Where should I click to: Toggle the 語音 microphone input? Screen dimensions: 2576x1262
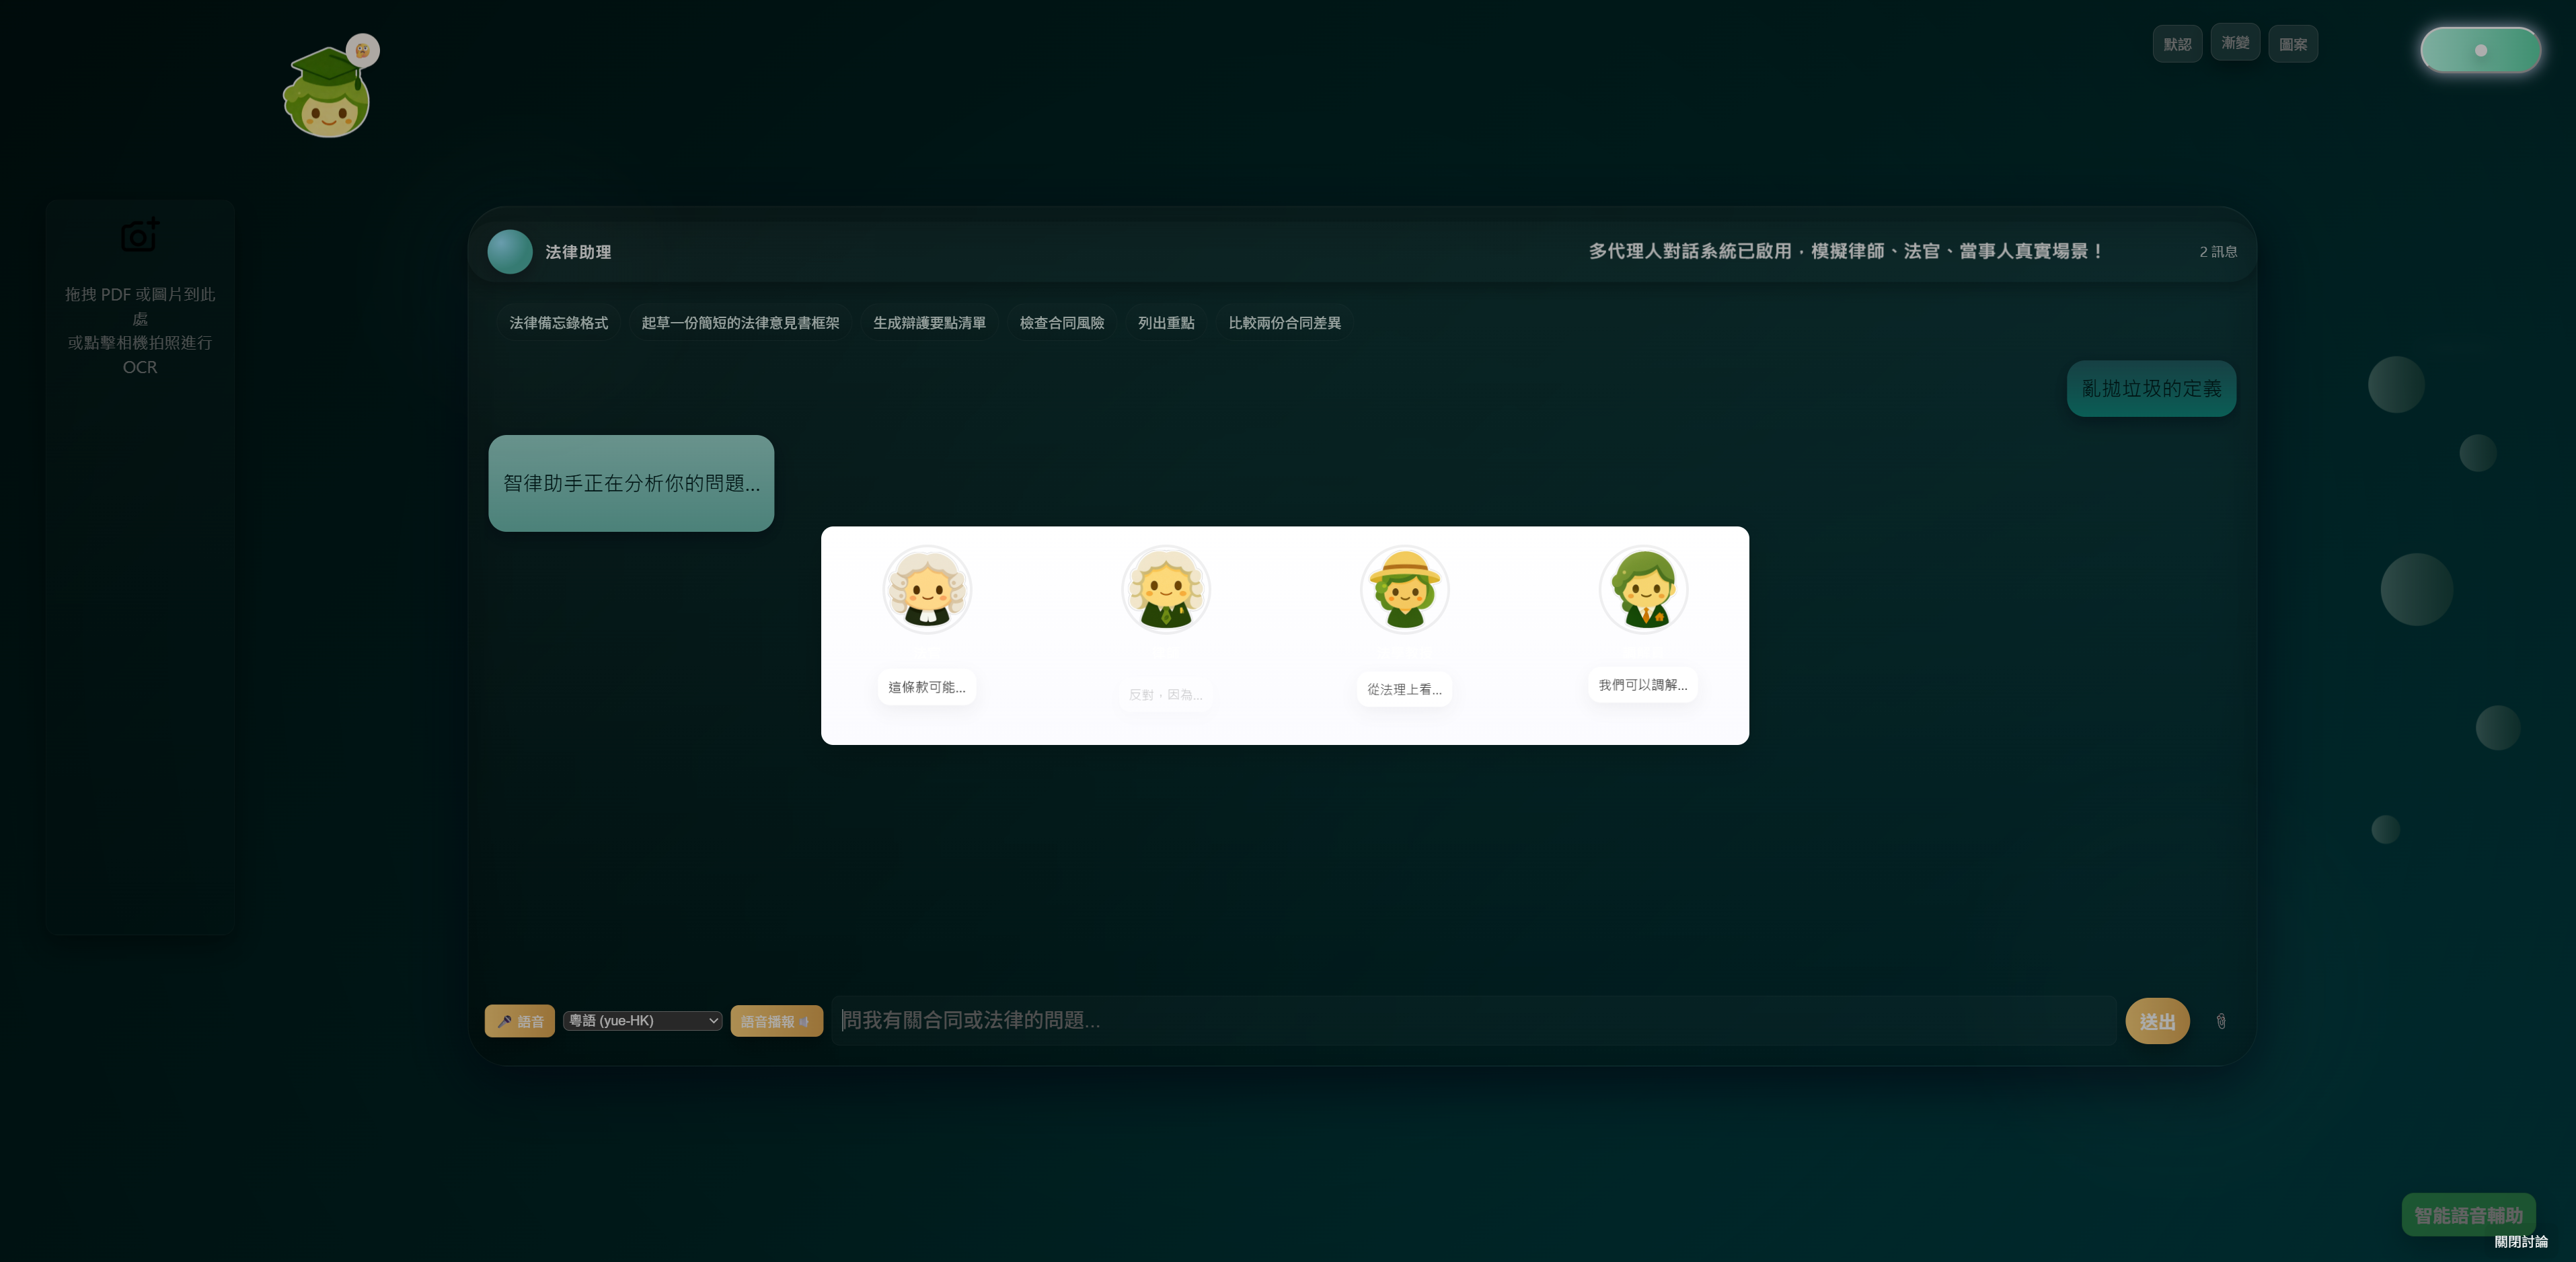click(520, 1021)
